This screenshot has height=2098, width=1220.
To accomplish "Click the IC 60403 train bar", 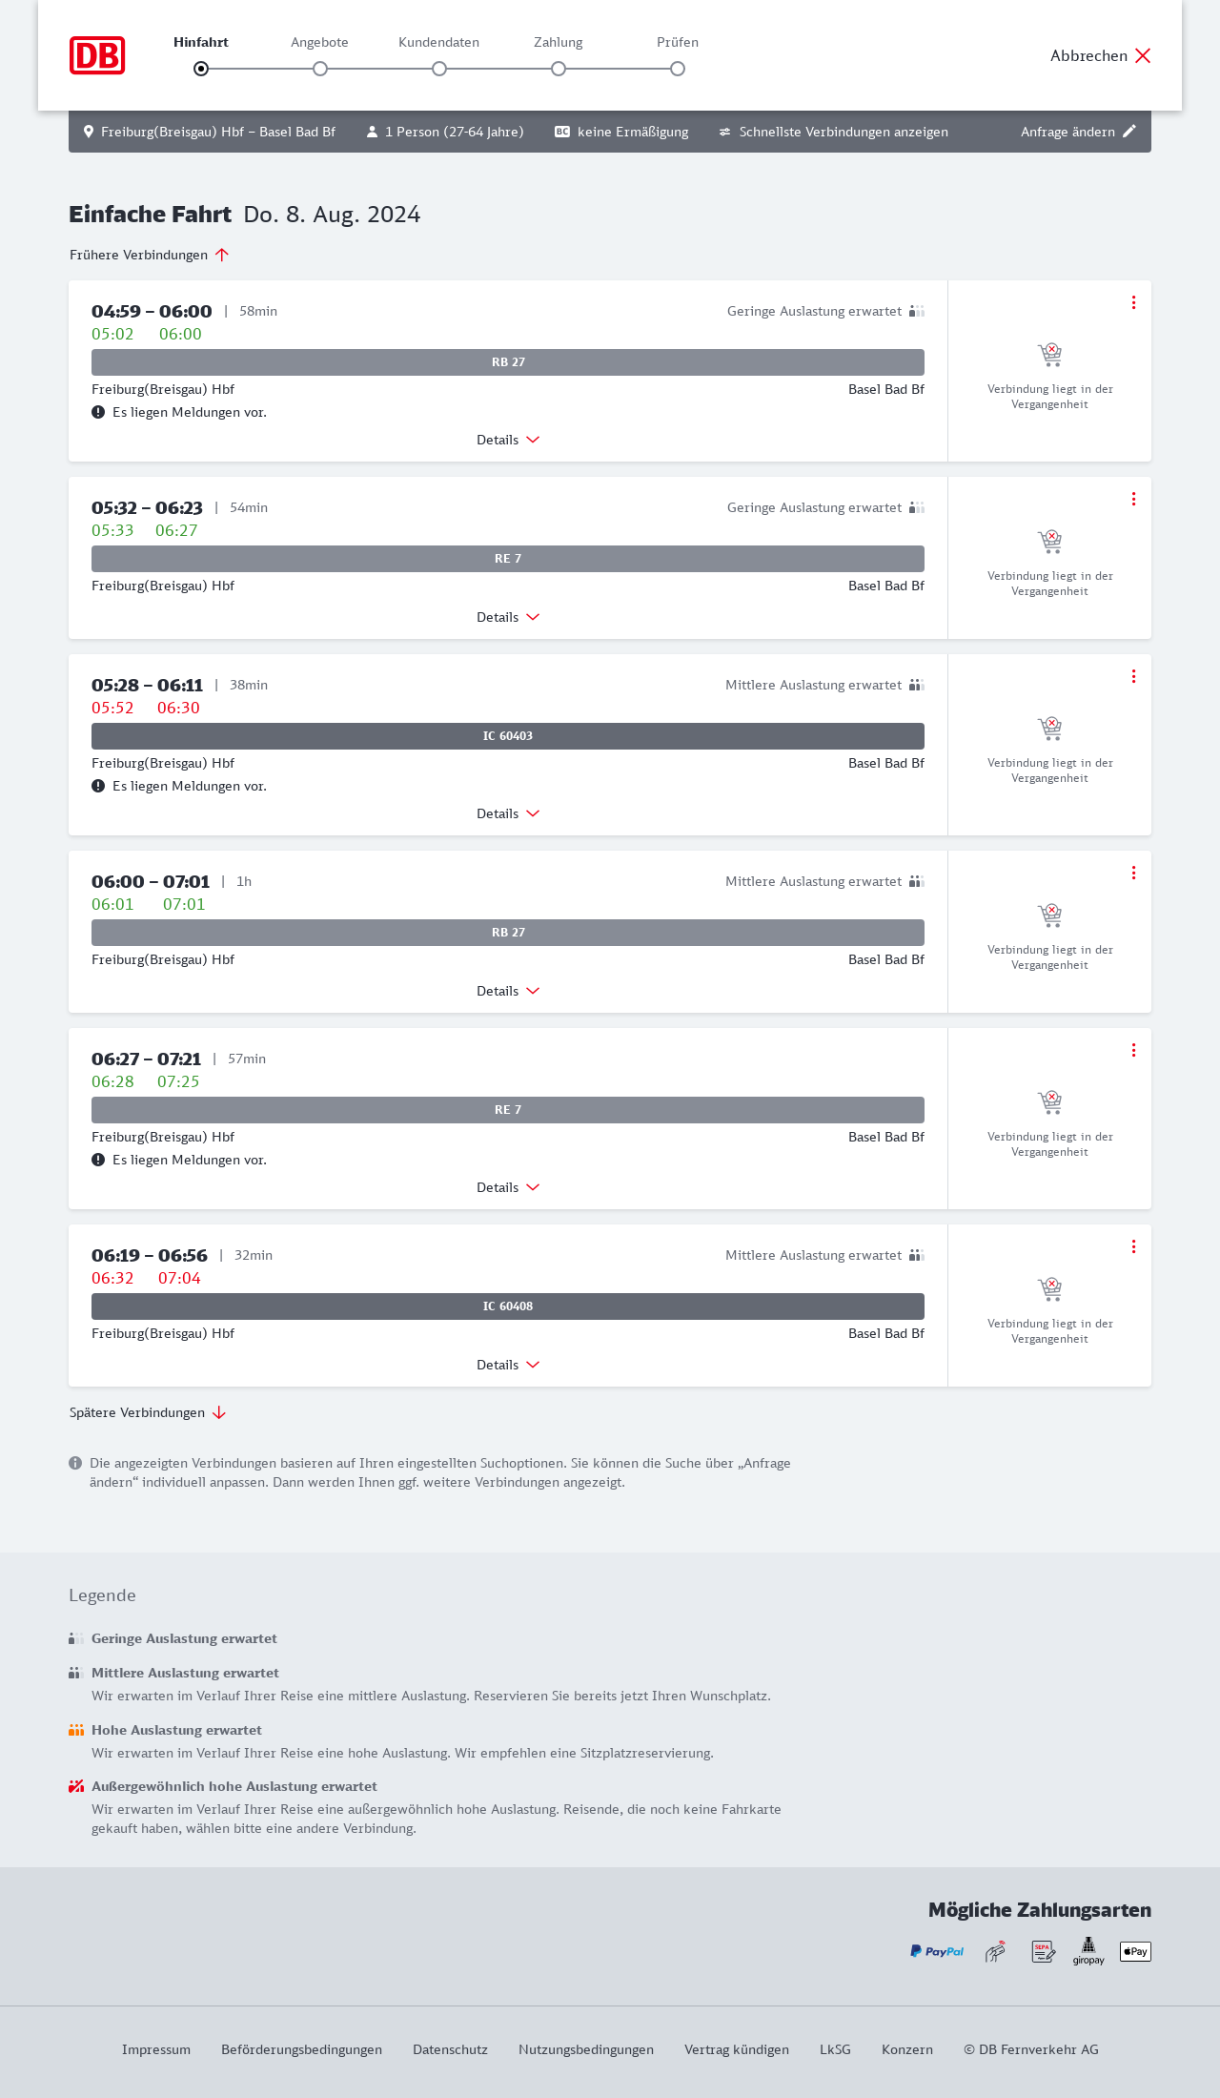I will (x=508, y=736).
